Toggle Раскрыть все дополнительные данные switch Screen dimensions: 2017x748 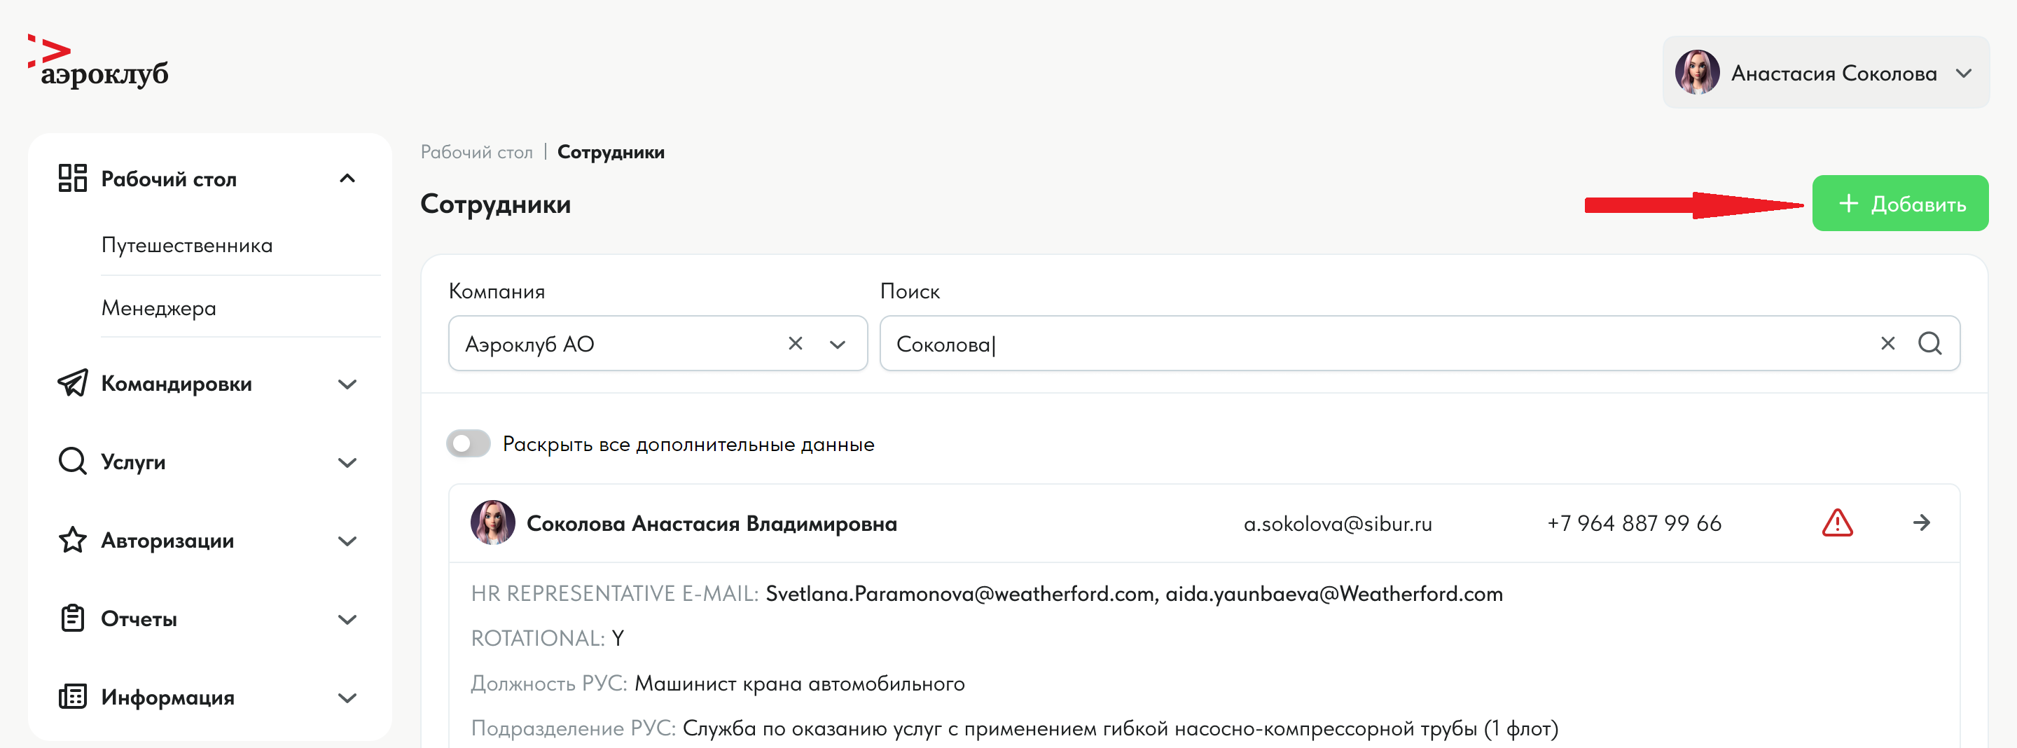[469, 444]
